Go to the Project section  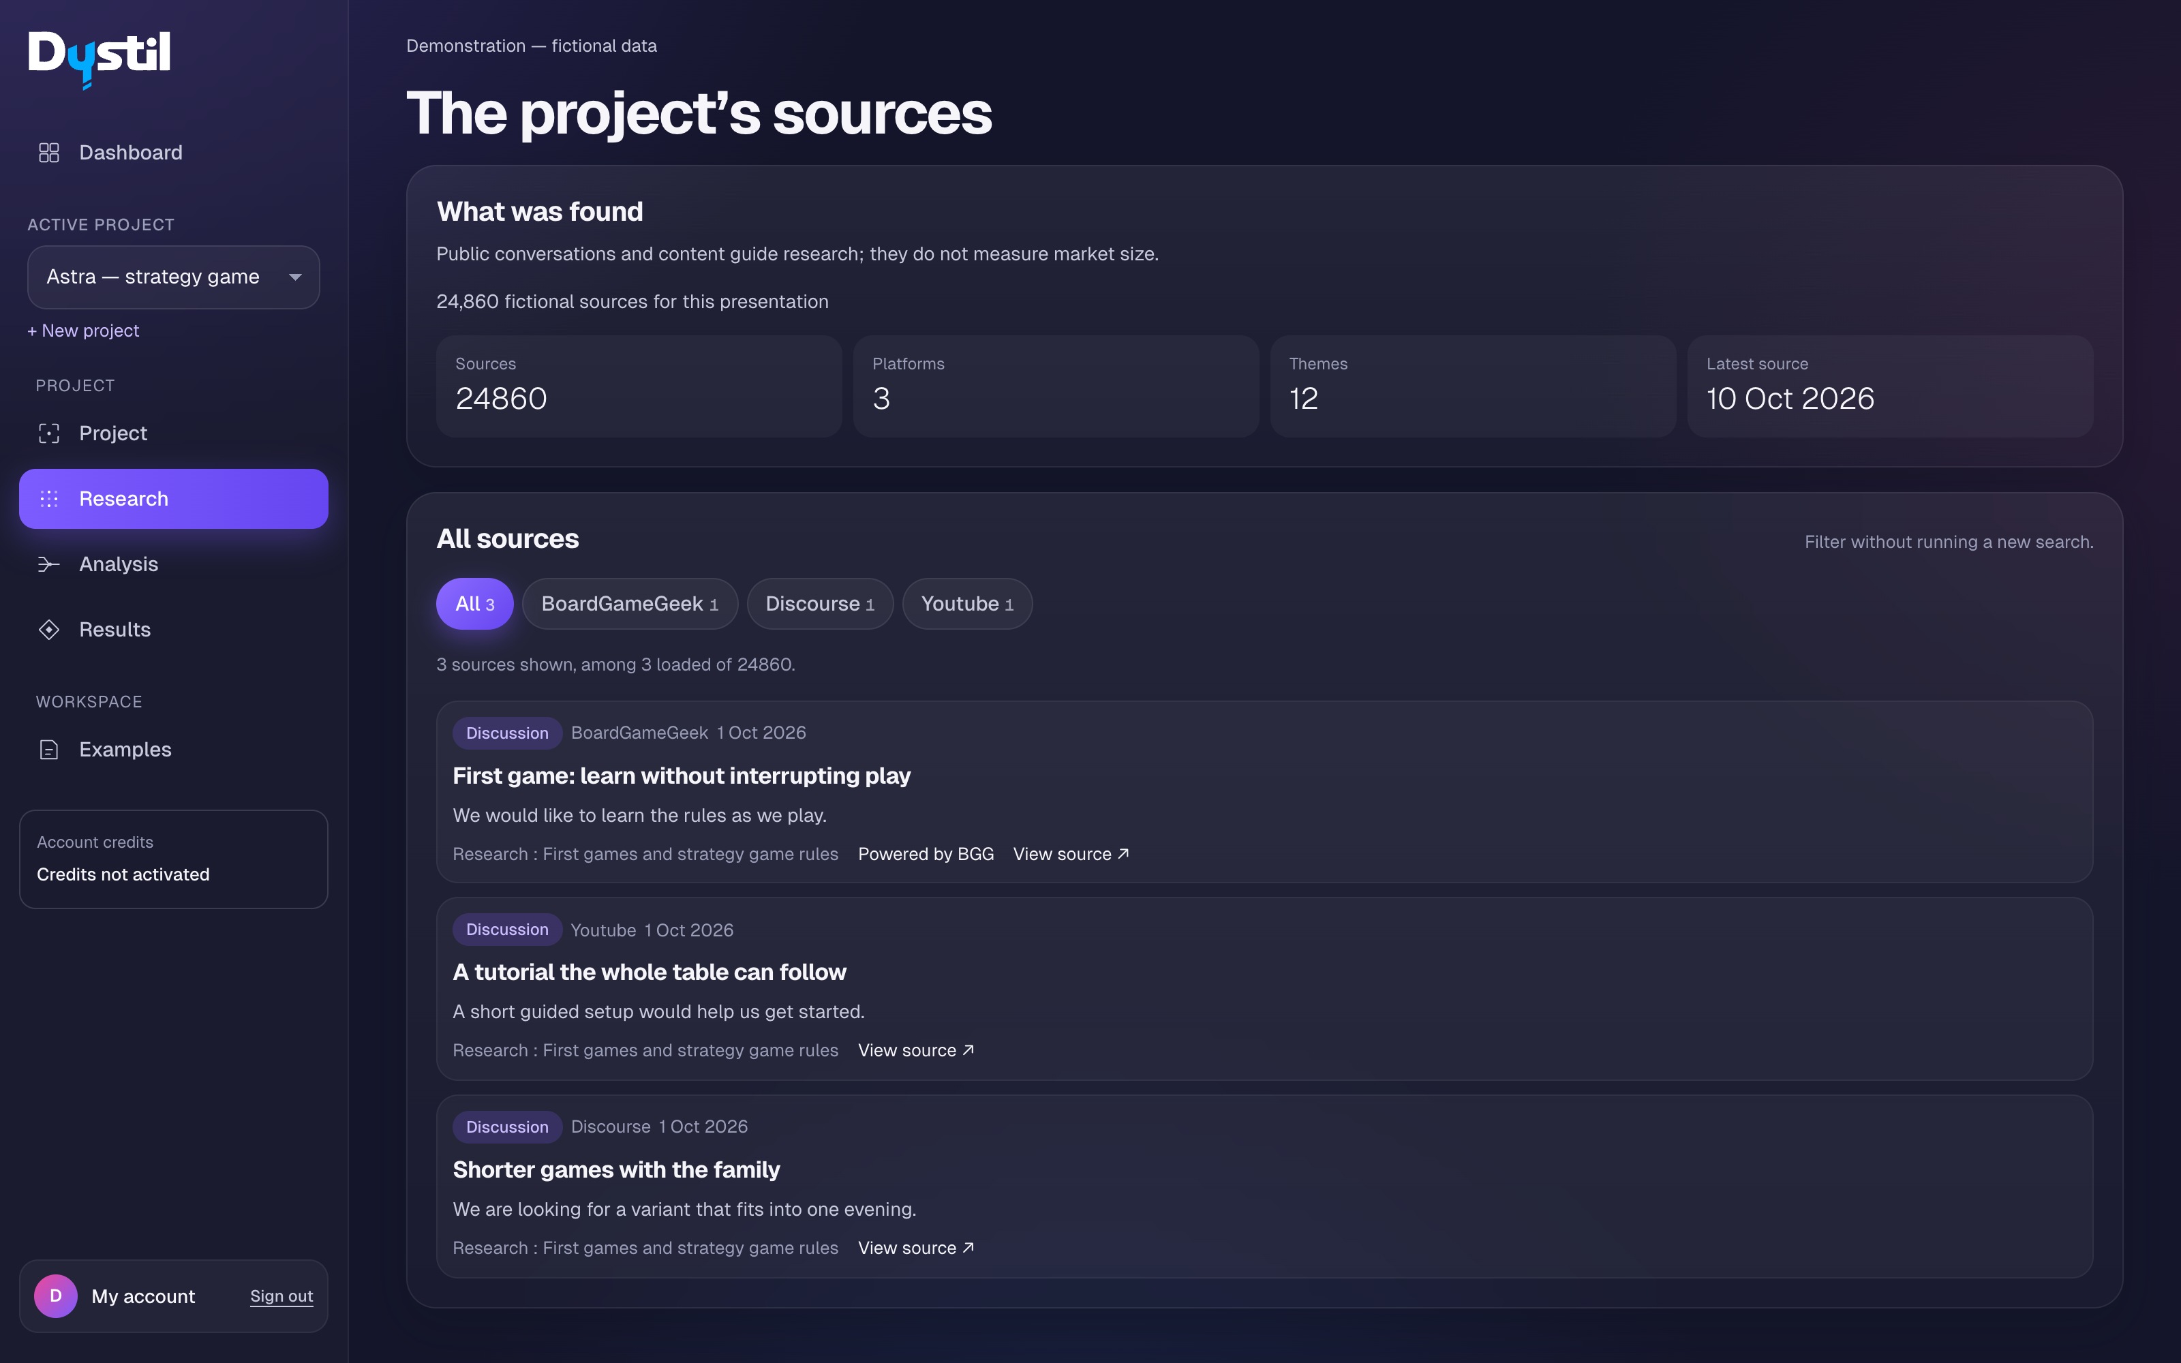(x=173, y=433)
